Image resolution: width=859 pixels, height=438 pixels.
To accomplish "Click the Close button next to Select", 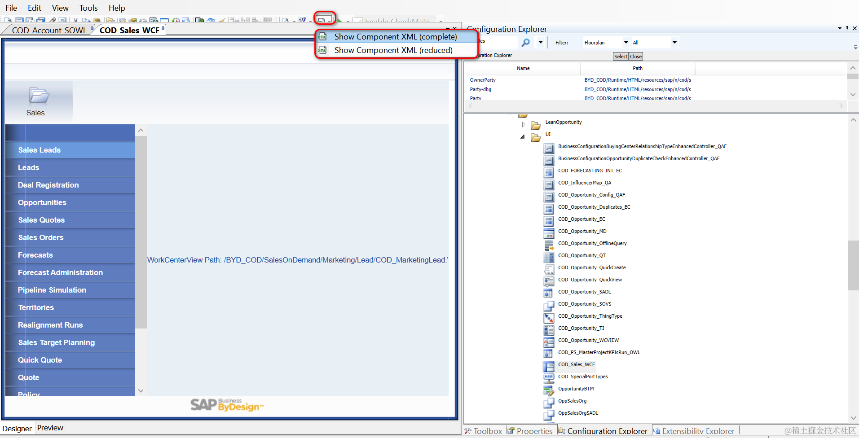I will pyautogui.click(x=636, y=57).
